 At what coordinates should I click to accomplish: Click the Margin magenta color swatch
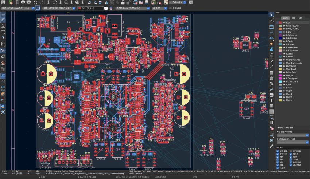coord(280,75)
